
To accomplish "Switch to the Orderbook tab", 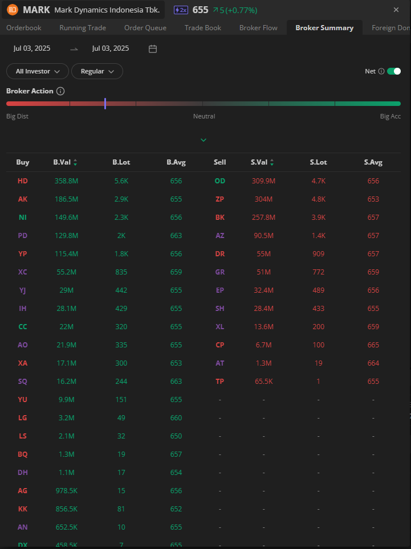I will [x=24, y=28].
